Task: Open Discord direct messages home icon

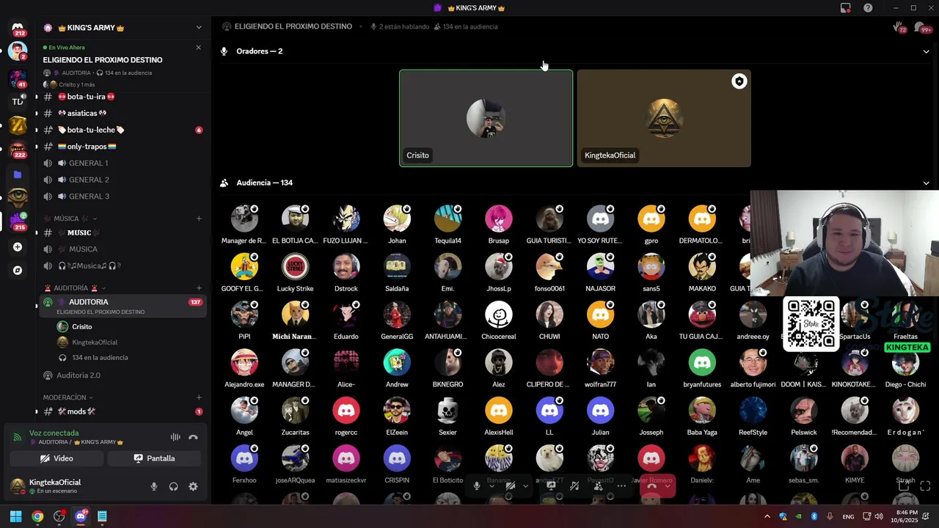Action: (x=18, y=28)
